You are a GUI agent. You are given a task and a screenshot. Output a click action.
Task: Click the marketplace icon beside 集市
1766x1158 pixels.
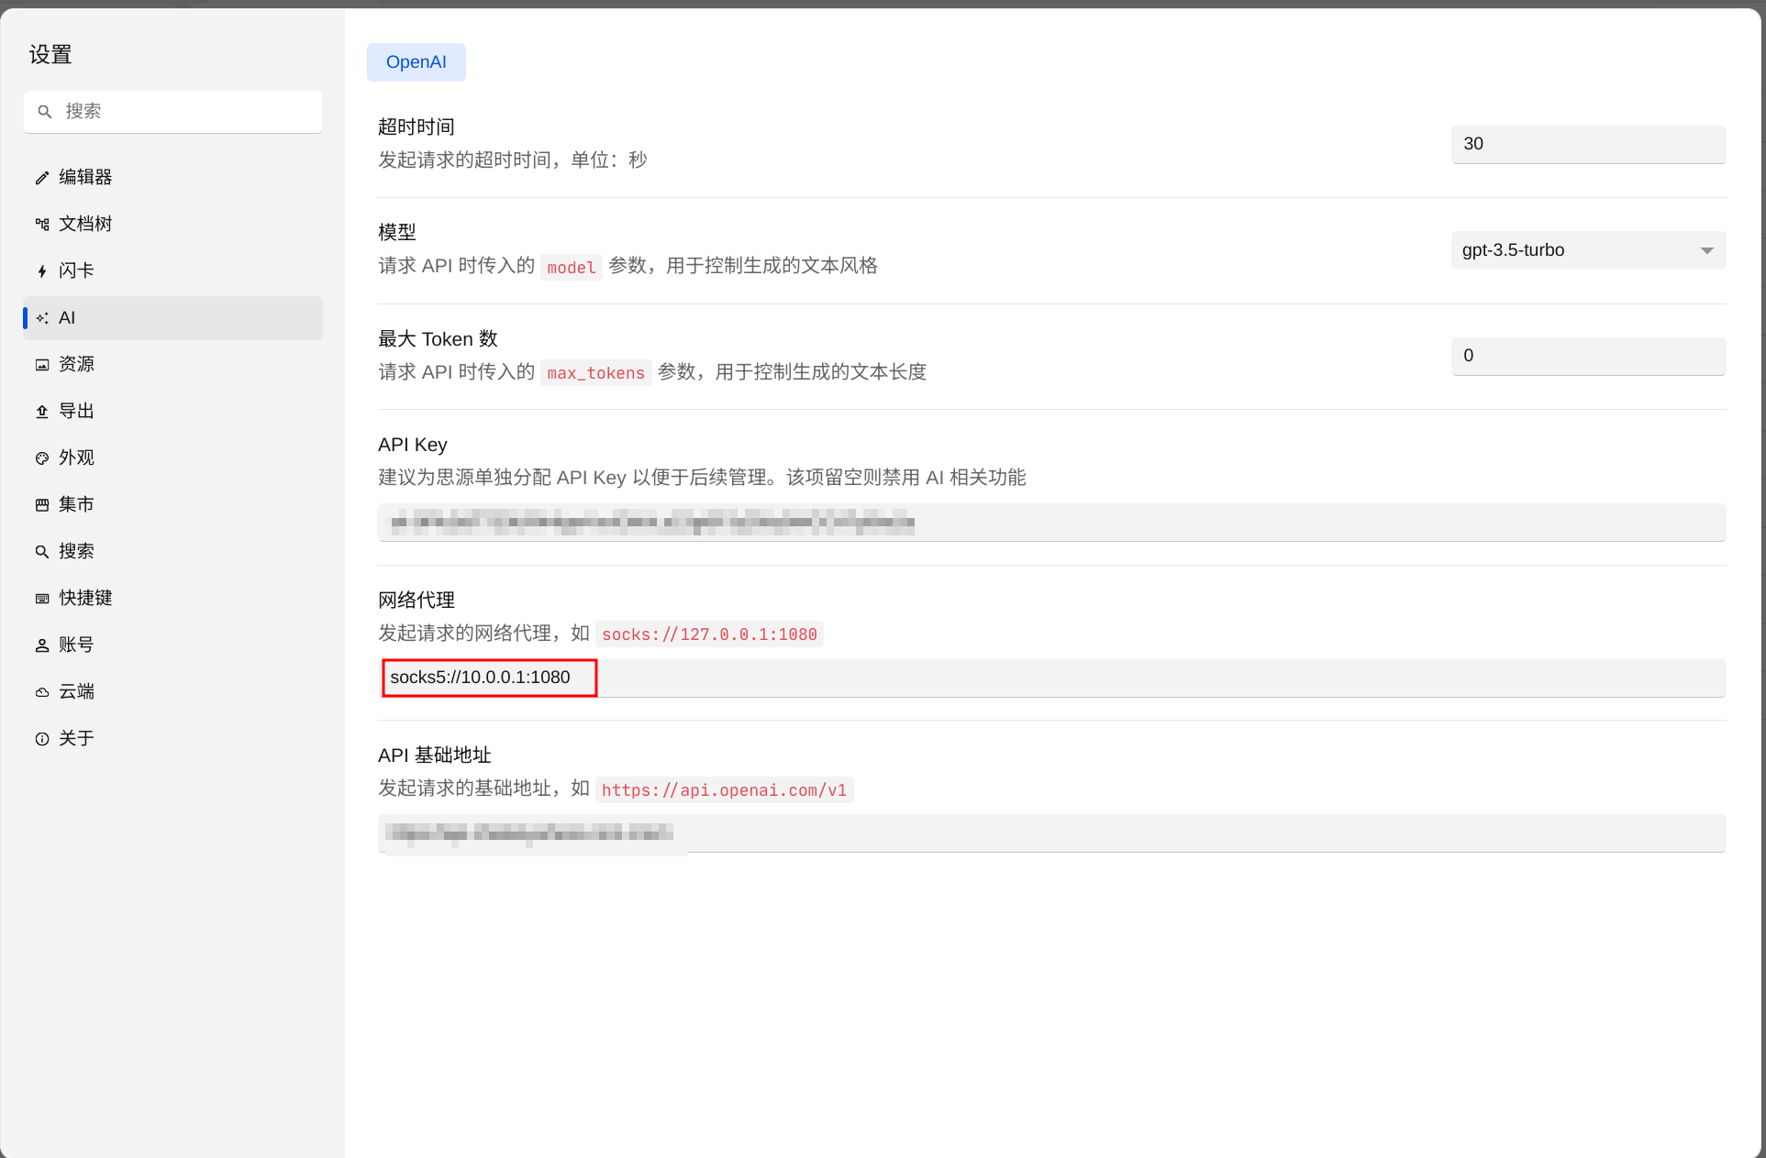42,503
